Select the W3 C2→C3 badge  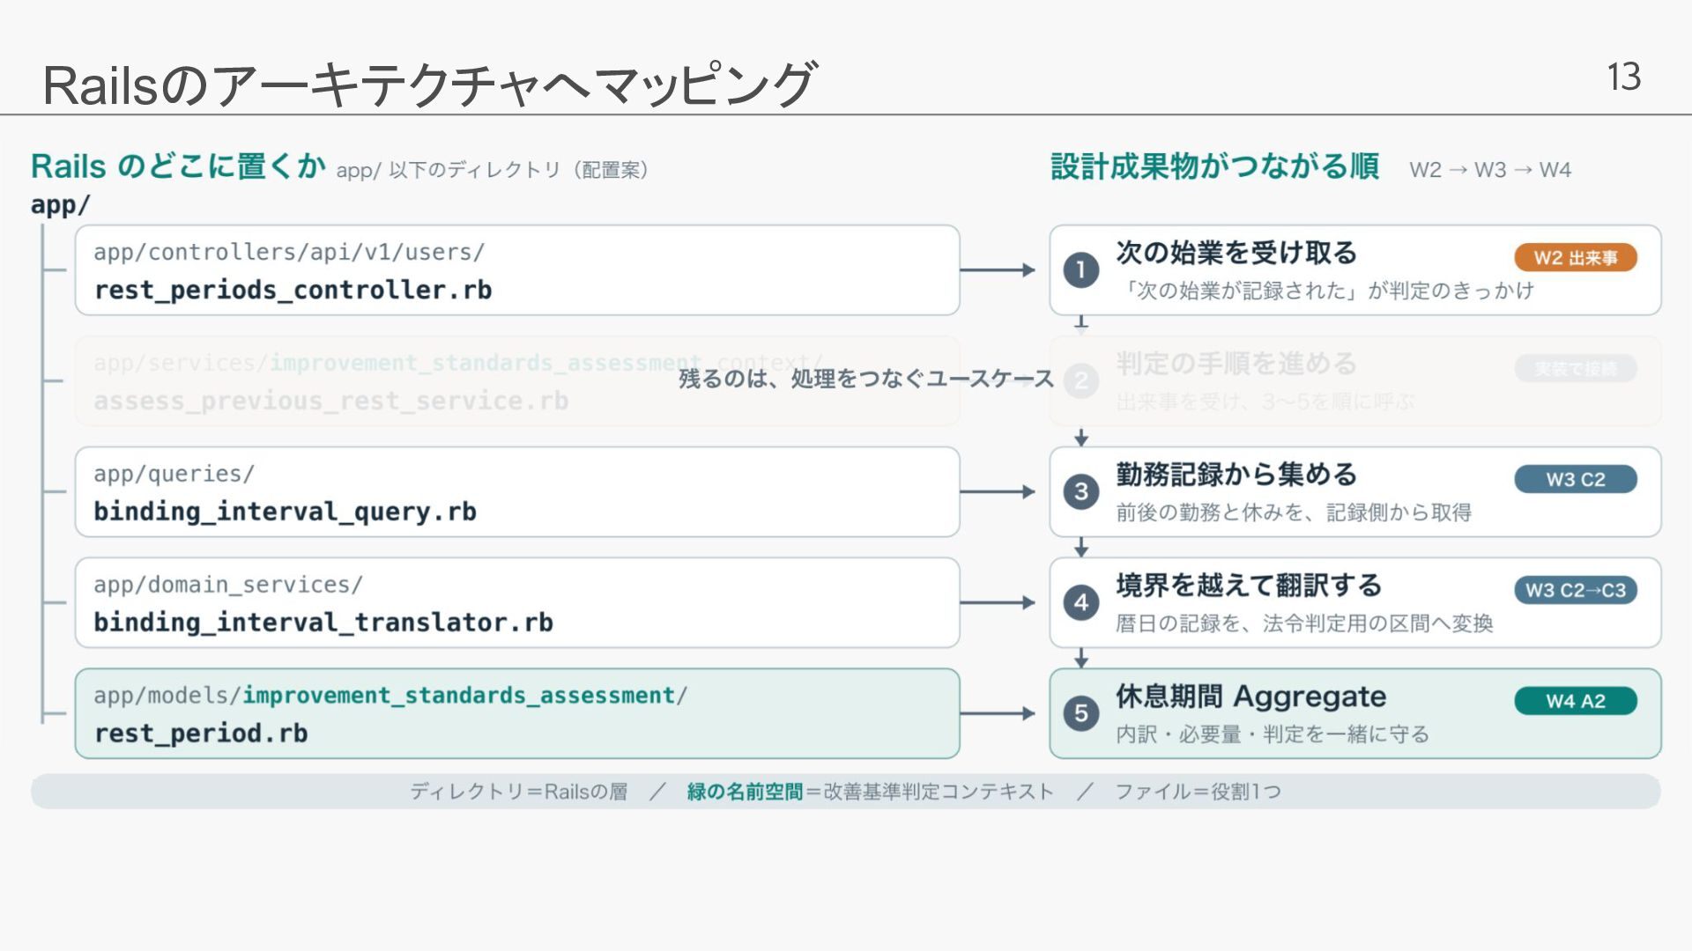(1576, 590)
